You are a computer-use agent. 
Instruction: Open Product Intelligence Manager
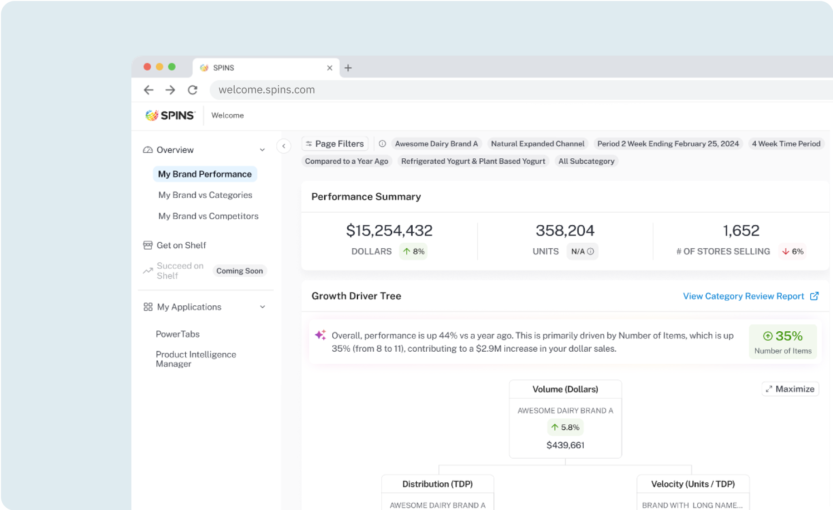(x=196, y=359)
